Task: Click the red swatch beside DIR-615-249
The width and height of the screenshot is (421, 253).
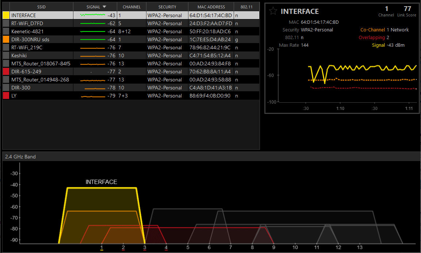Action: point(6,72)
